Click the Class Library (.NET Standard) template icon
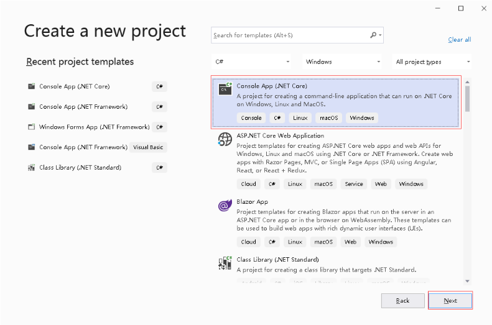This screenshot has height=325, width=492. pos(225,263)
